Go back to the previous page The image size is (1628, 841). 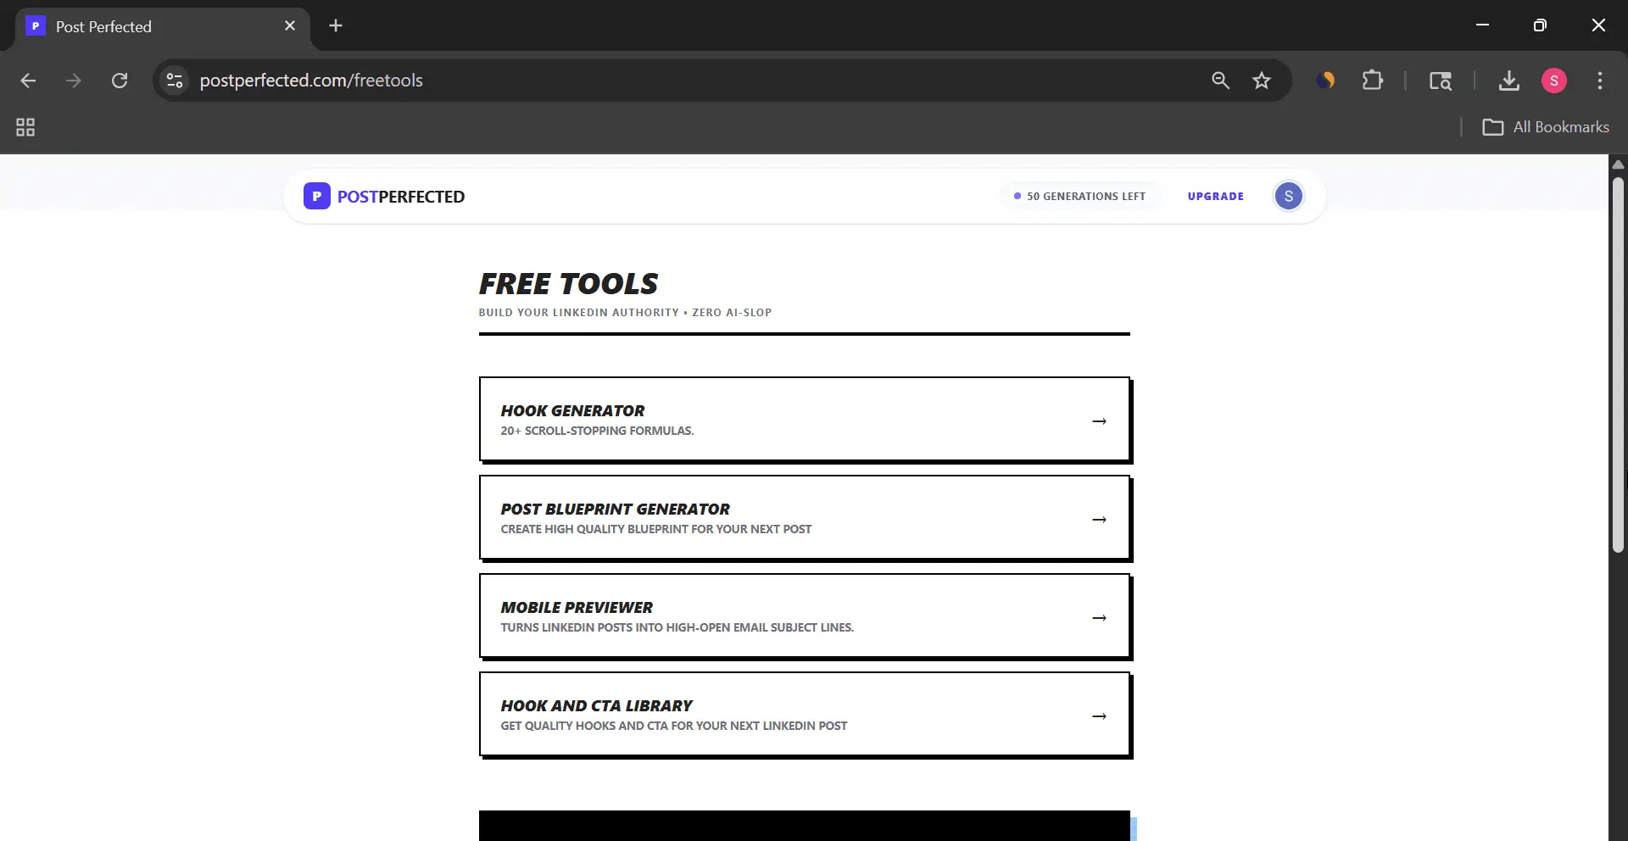coord(28,81)
